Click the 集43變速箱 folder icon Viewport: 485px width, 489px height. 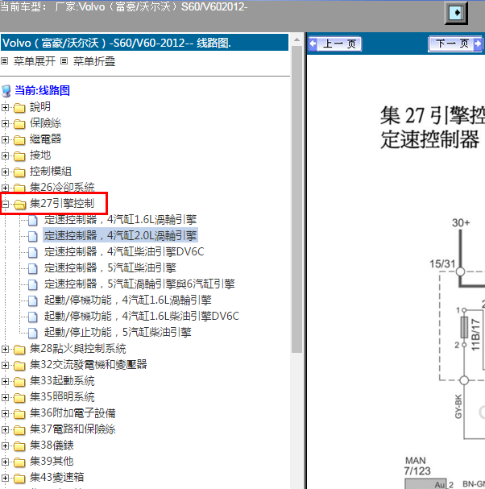(x=19, y=479)
